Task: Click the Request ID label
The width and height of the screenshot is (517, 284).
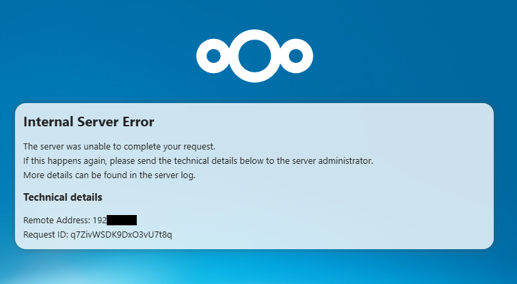Action: pyautogui.click(x=45, y=235)
